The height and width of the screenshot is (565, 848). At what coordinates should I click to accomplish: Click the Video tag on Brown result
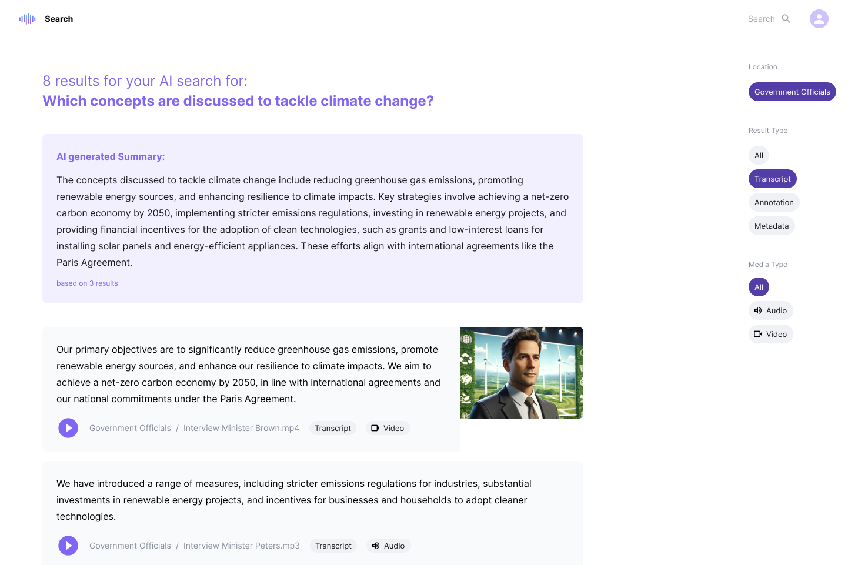(x=388, y=428)
